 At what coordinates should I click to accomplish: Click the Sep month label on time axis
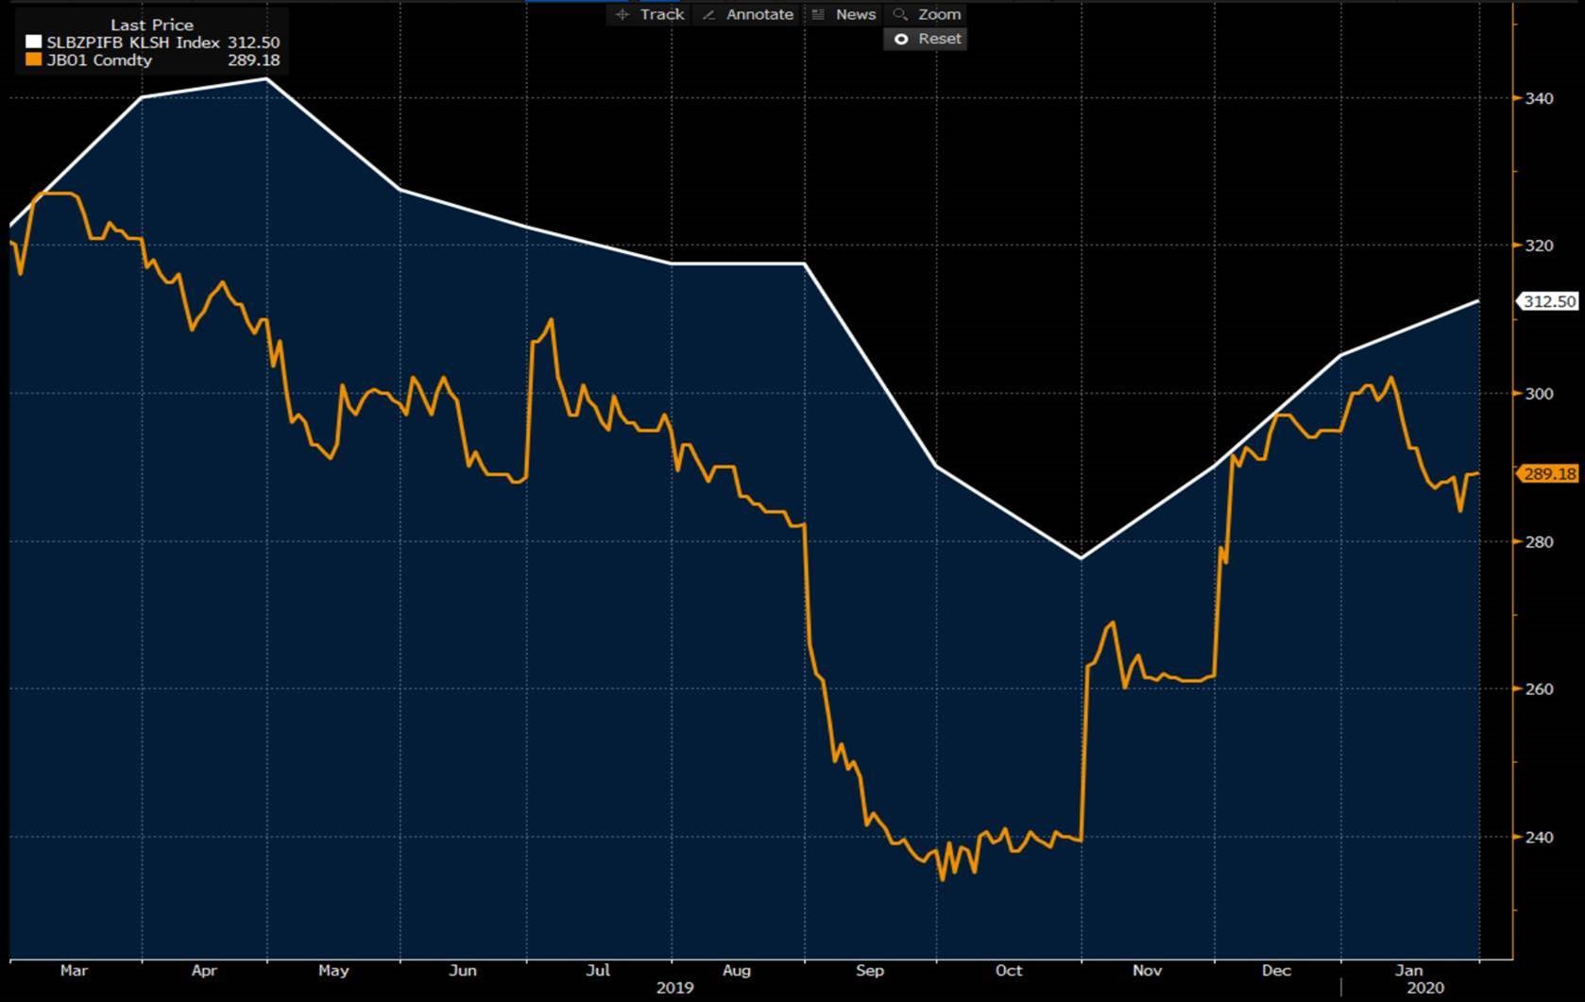pyautogui.click(x=869, y=970)
